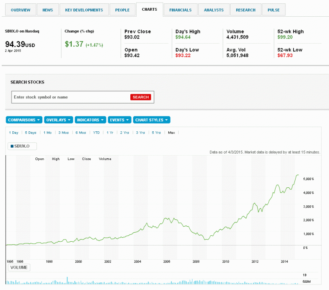This screenshot has height=290, width=329.
Task: Set chart range to 6 Mos
Action: [x=81, y=133]
